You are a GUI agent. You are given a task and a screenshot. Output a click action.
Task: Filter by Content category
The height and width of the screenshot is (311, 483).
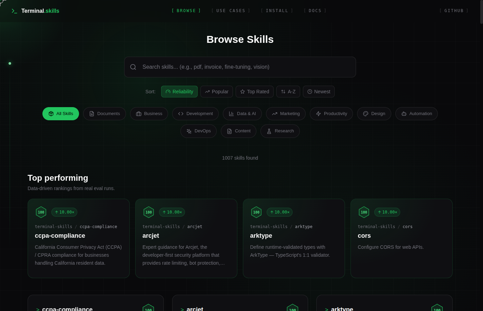[238, 131]
